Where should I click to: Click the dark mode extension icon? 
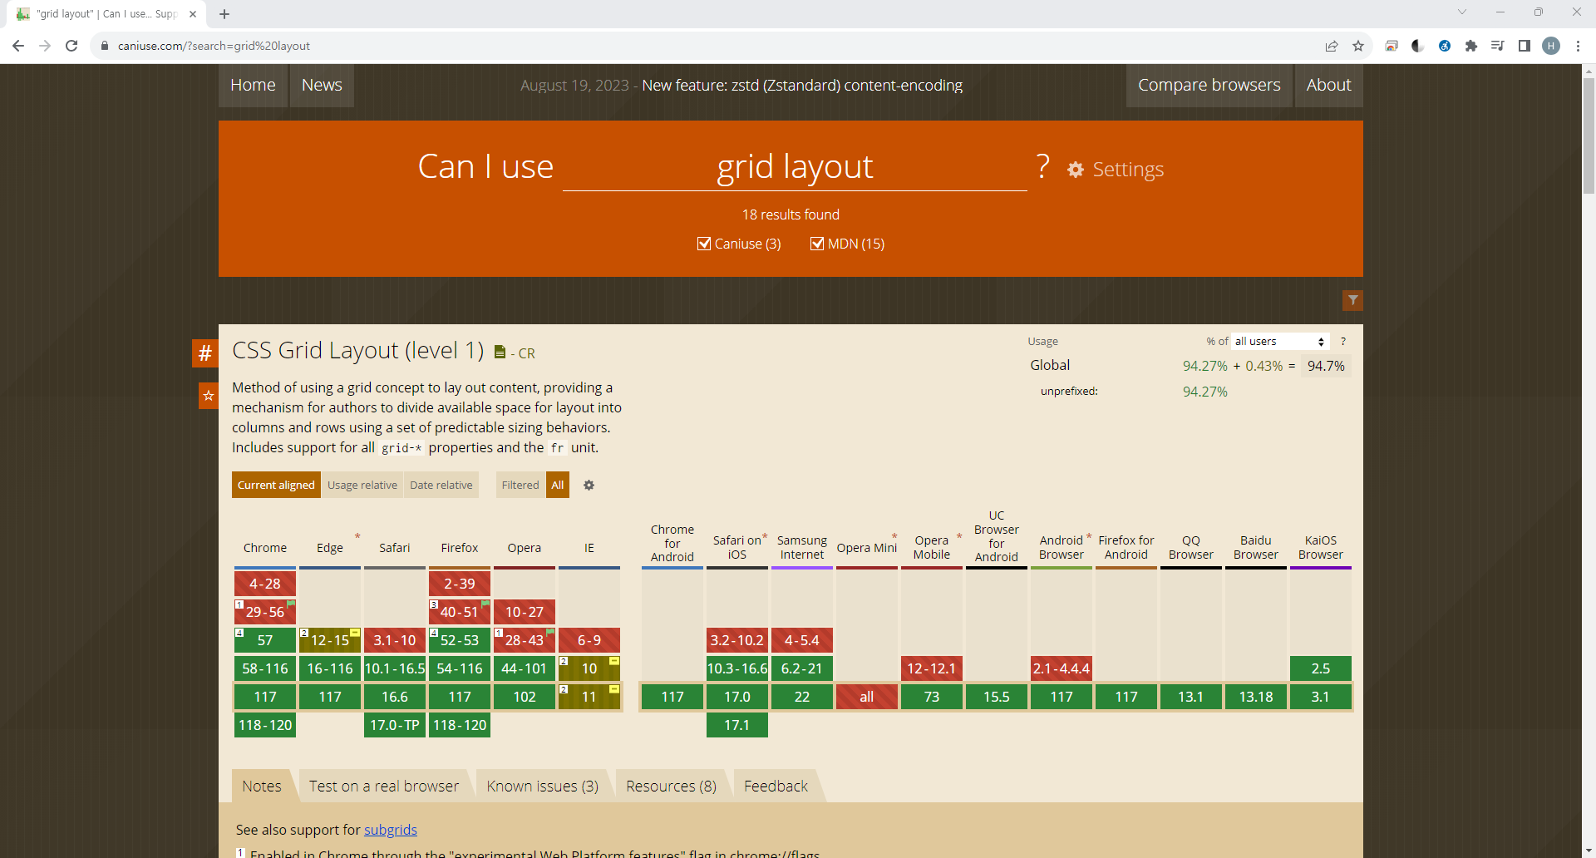1418,46
